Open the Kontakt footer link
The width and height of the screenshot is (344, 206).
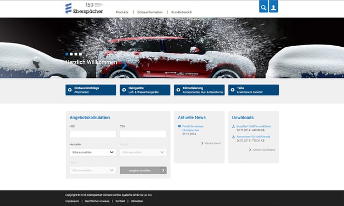point(120,201)
